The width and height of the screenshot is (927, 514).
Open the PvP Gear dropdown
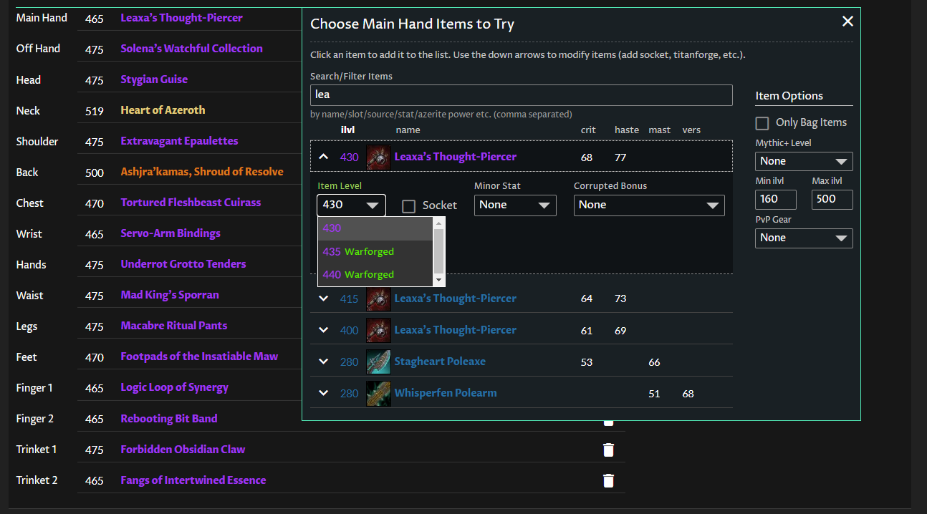pyautogui.click(x=804, y=238)
